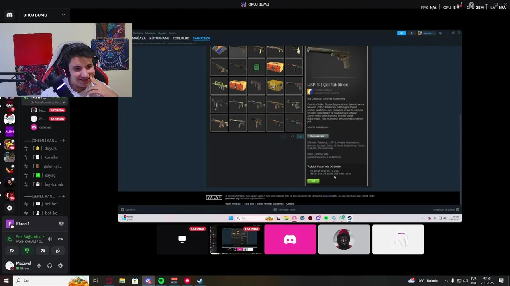Toggle screen share button in voice panel
Viewport: 510px width, 286px height.
(x=27, y=251)
